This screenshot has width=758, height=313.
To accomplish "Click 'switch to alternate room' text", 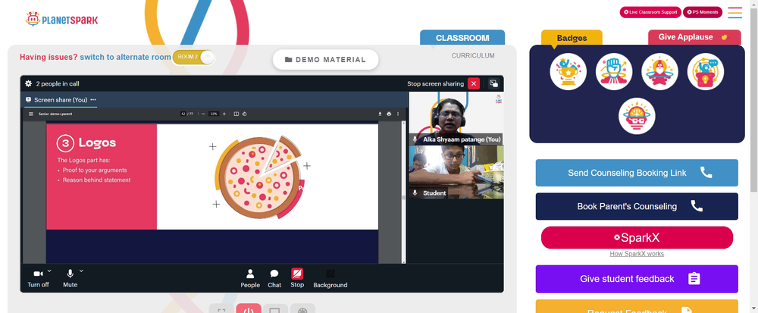I will (x=125, y=57).
